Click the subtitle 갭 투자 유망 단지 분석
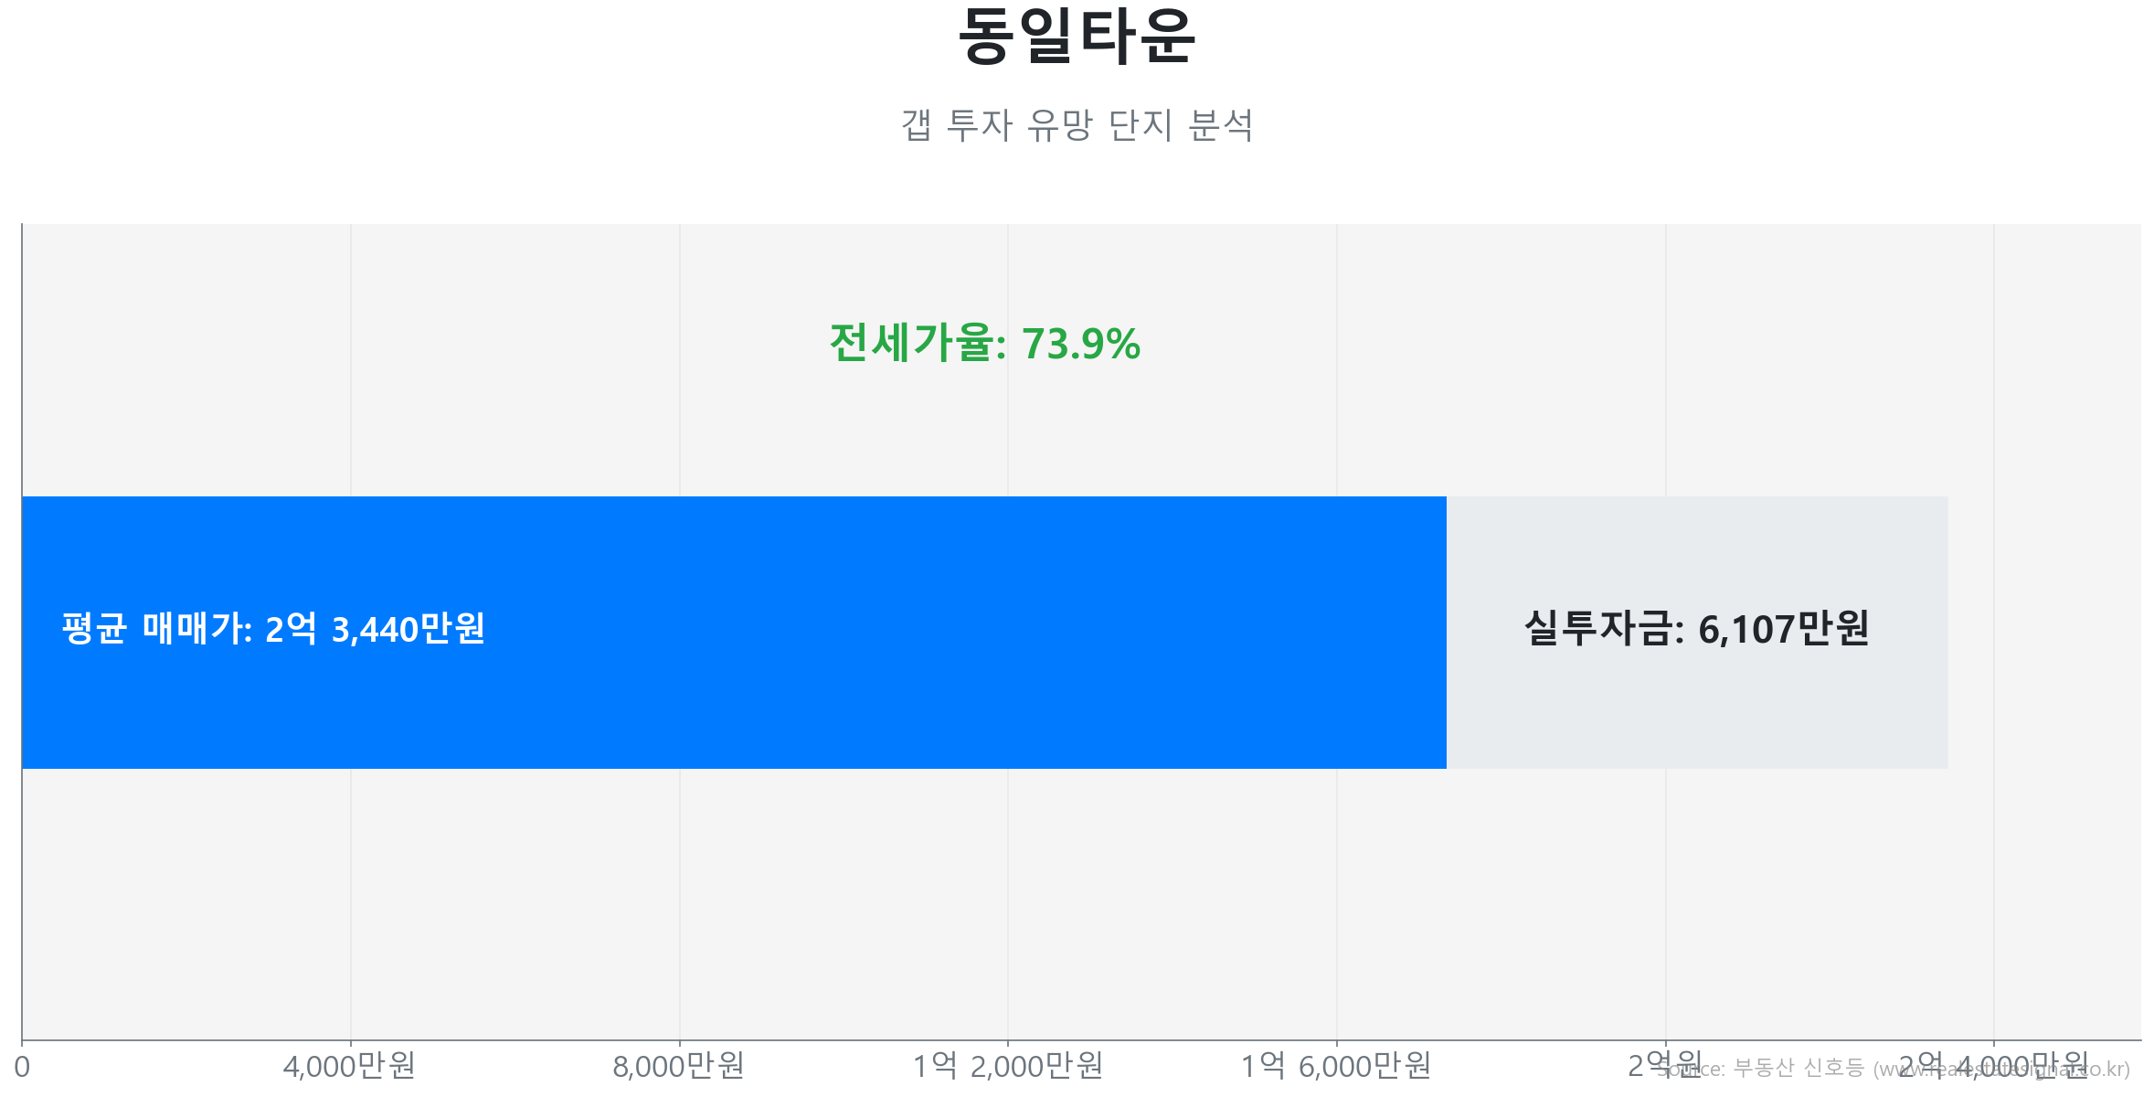2154x1097 pixels. tap(1076, 125)
